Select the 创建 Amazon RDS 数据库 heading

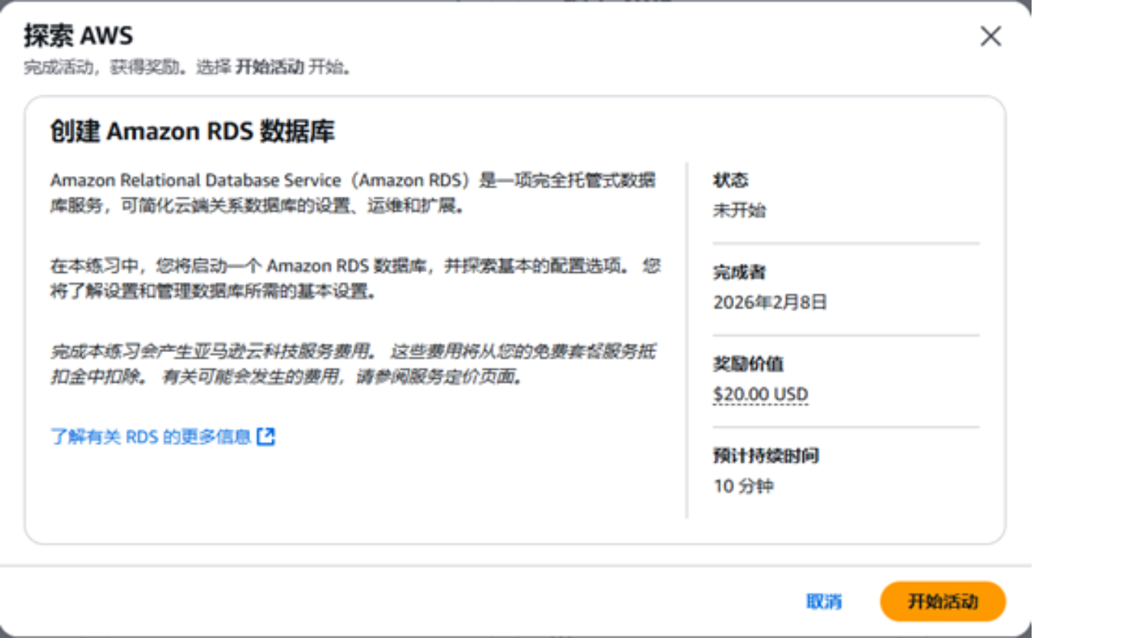click(192, 131)
